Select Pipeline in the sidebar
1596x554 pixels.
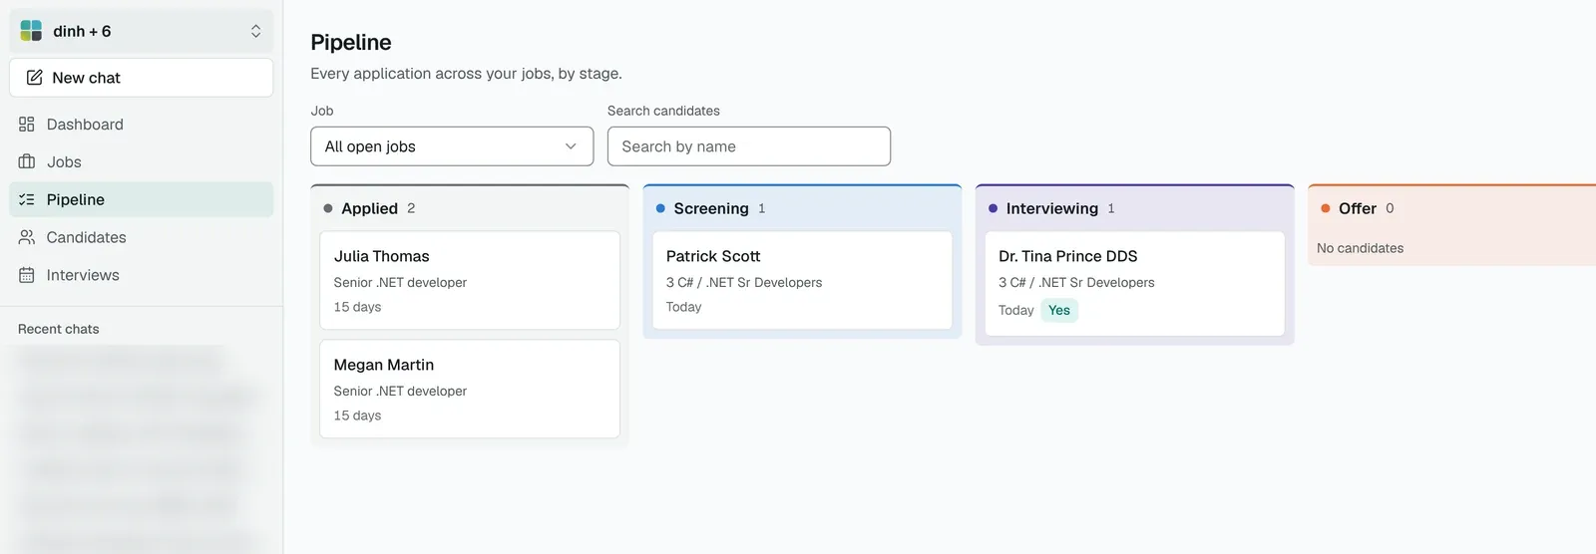141,199
